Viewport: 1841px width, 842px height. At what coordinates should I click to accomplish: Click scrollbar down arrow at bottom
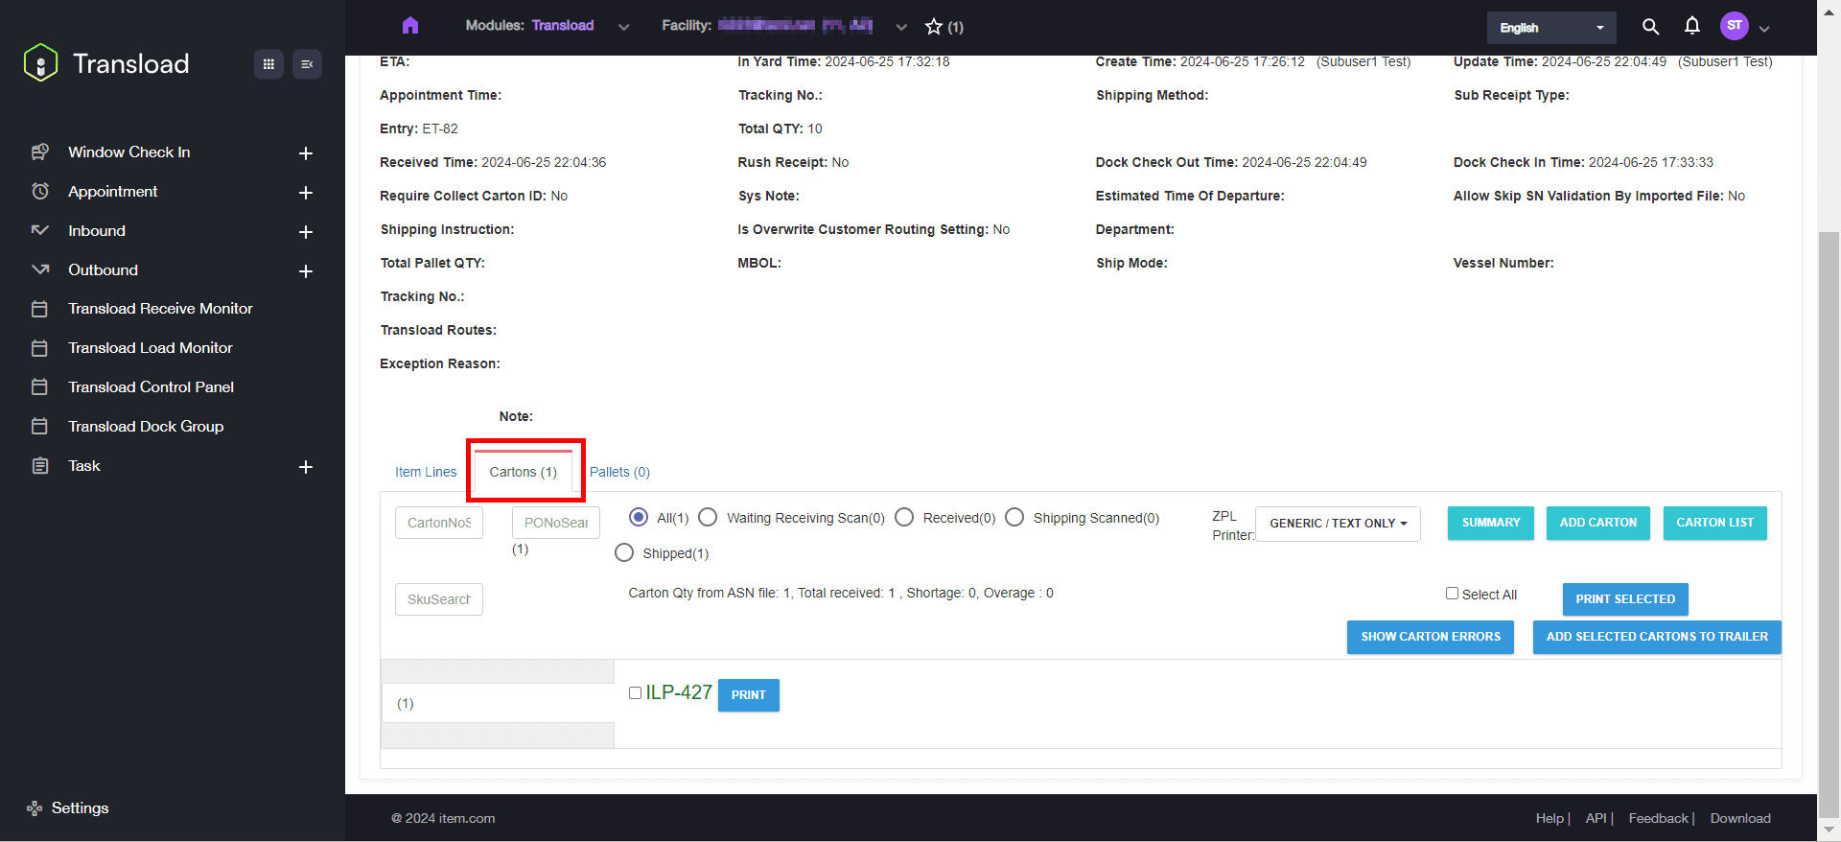pos(1829,830)
